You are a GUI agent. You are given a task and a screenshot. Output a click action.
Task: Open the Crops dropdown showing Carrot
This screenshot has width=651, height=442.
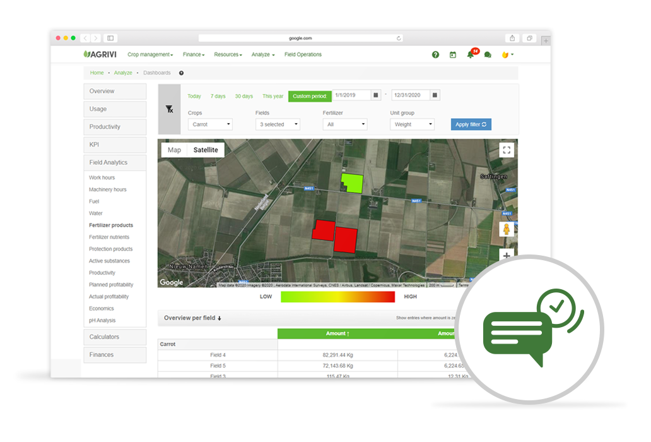(210, 124)
